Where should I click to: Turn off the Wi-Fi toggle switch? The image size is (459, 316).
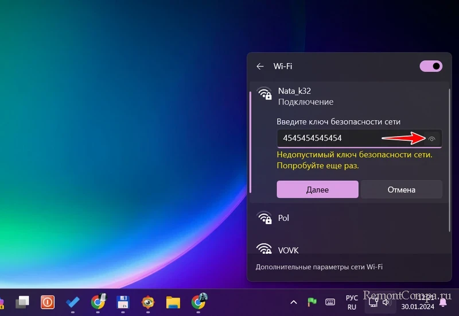431,66
